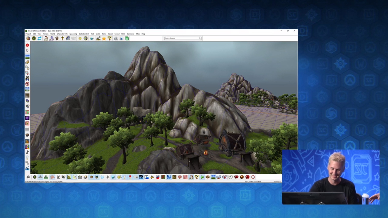Open the World menu
388x218 pixels.
coord(52,34)
